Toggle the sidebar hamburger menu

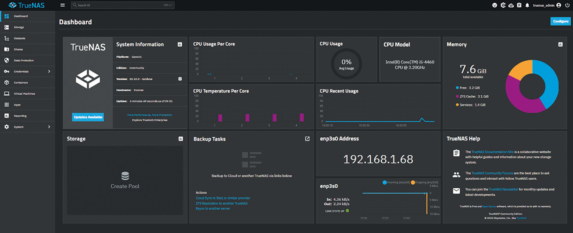[x=63, y=5]
